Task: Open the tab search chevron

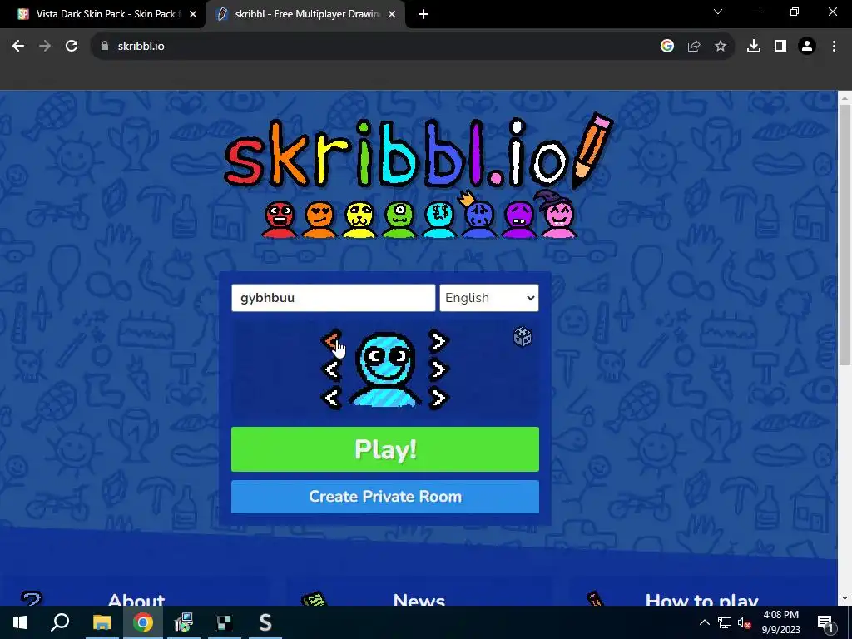Action: (x=718, y=12)
